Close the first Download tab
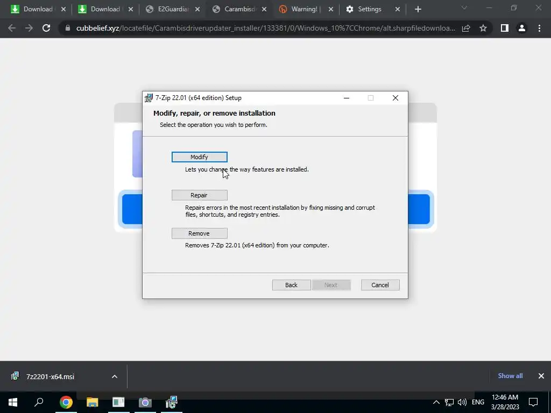 click(x=63, y=10)
